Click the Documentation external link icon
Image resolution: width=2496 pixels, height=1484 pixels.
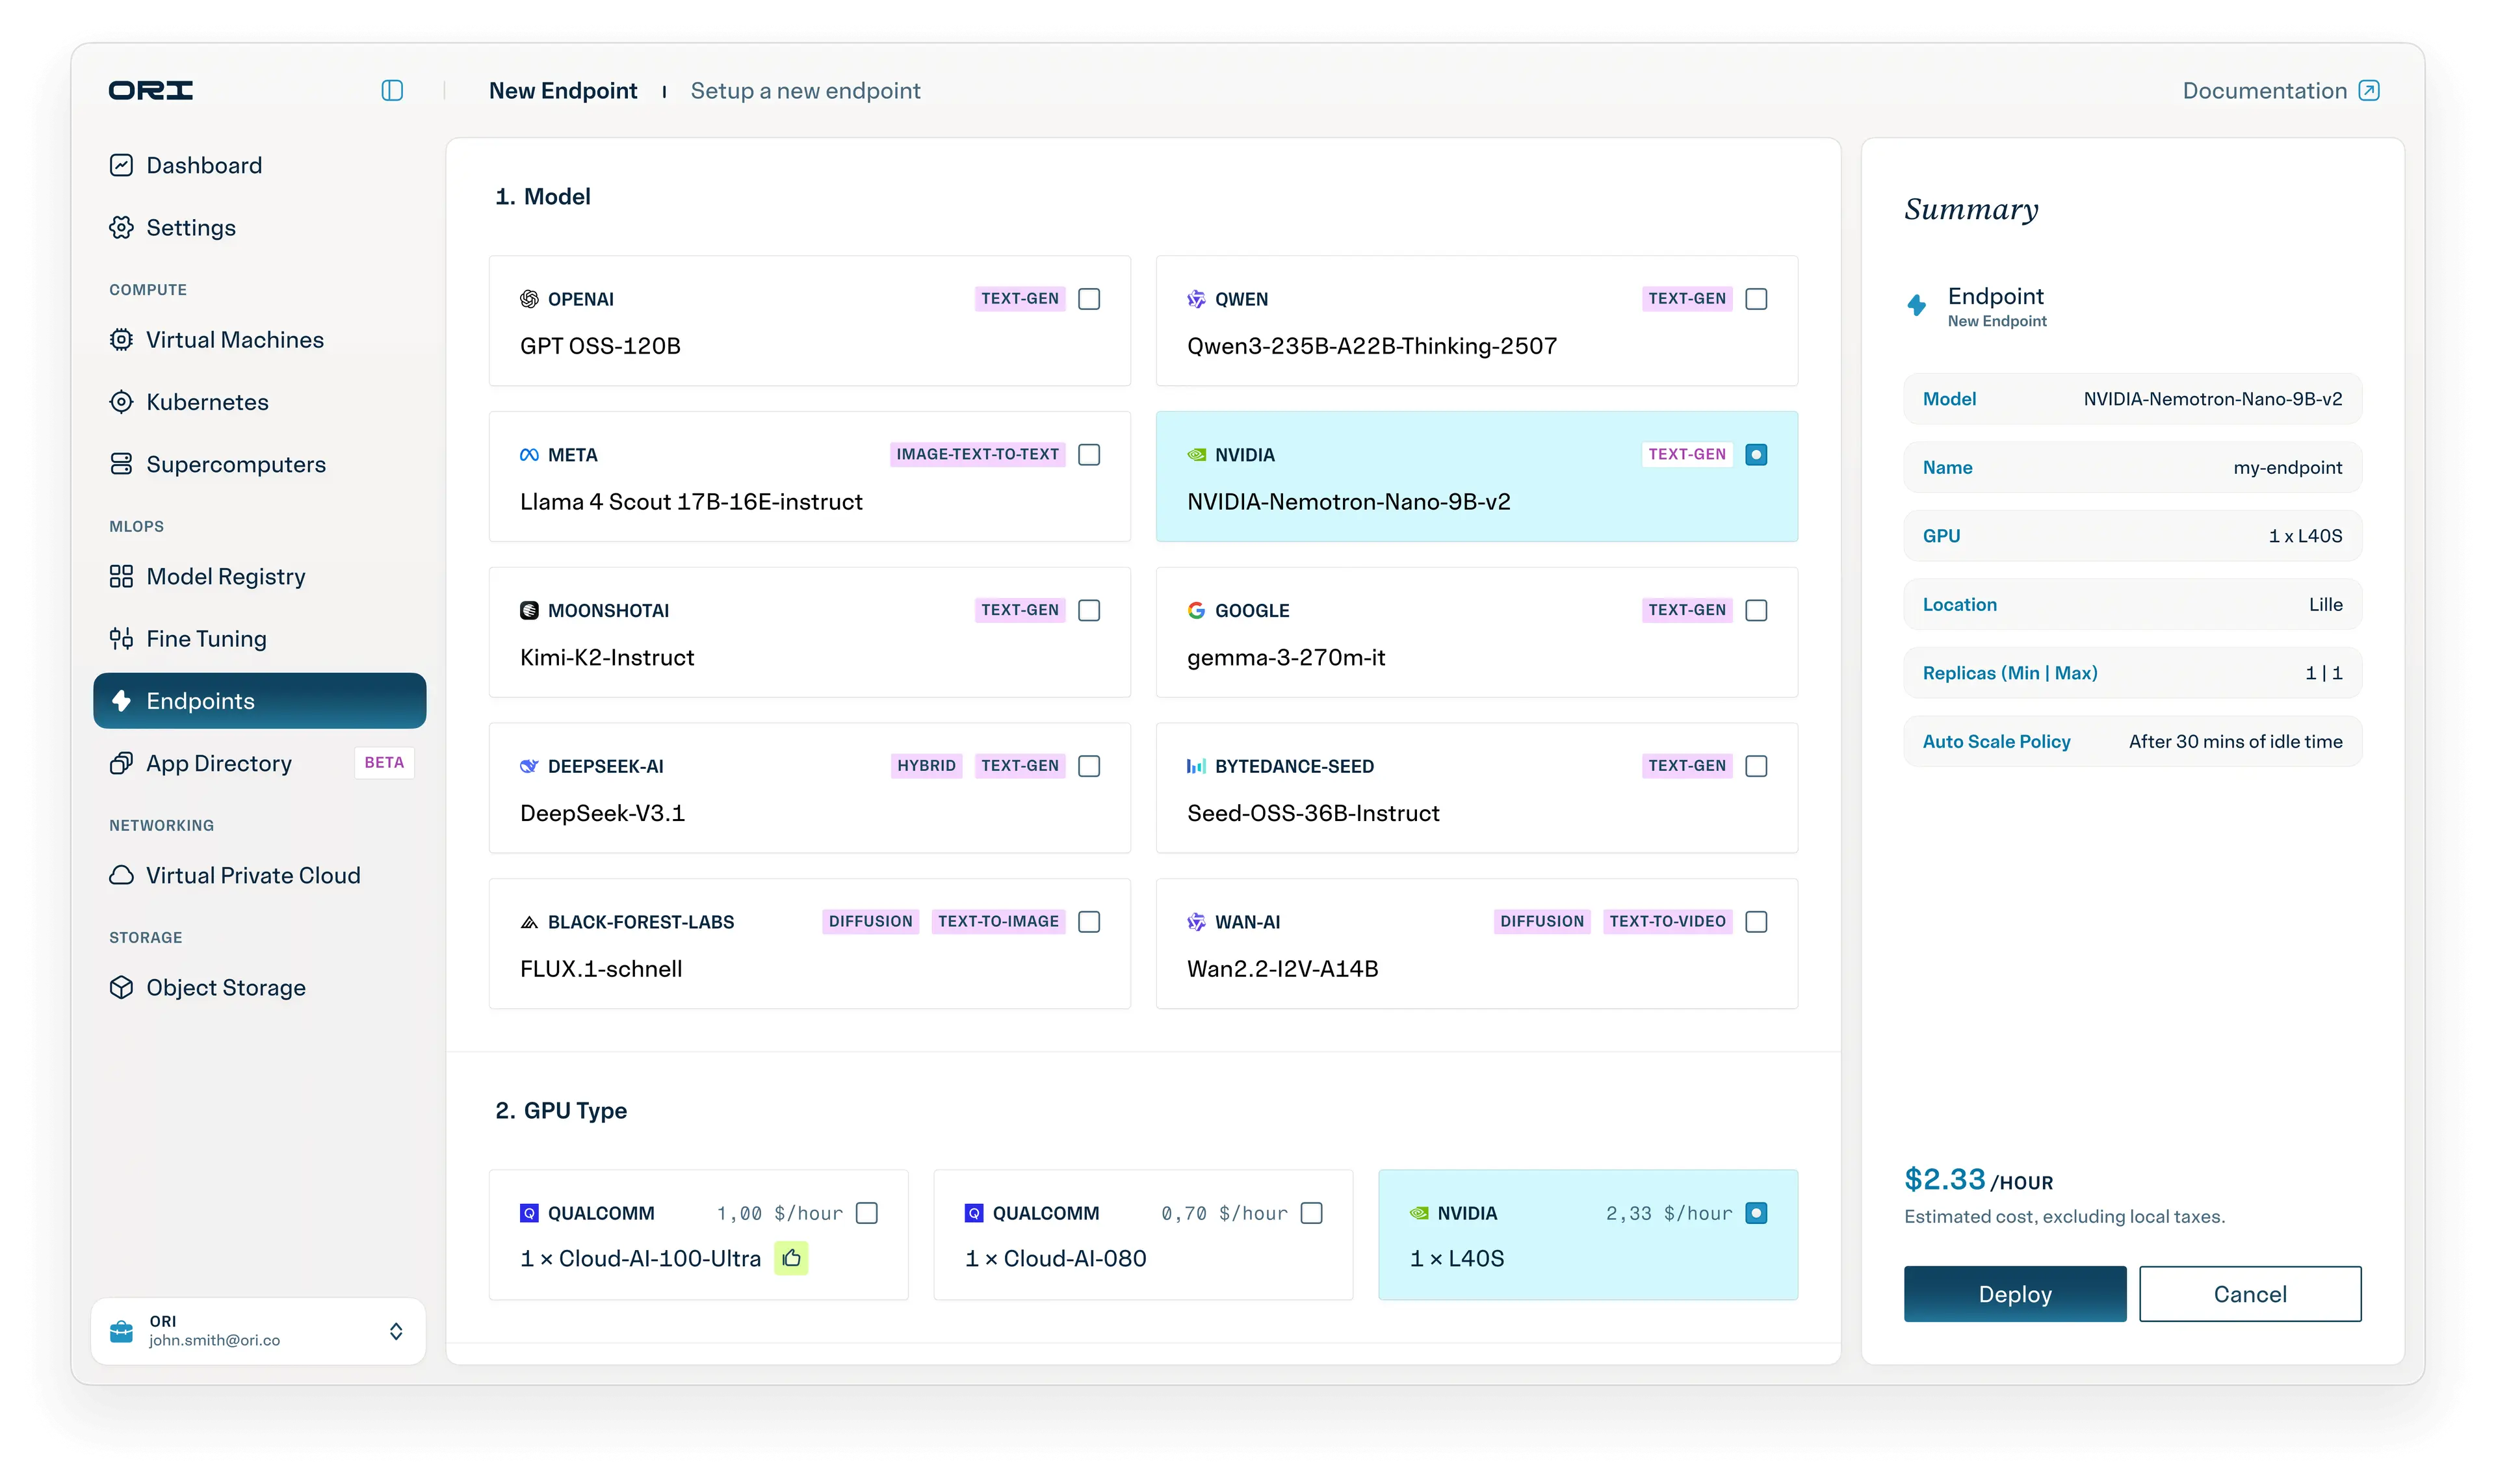2369,91
